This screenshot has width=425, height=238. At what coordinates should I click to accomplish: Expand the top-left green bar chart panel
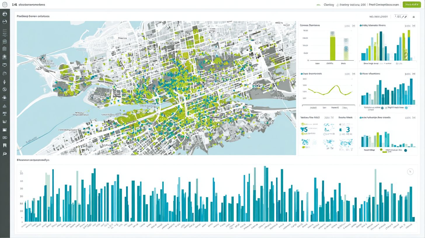point(353,26)
